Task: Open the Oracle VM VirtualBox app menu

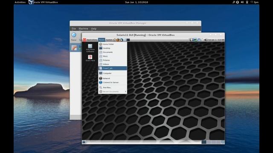Action: [x=43, y=2]
